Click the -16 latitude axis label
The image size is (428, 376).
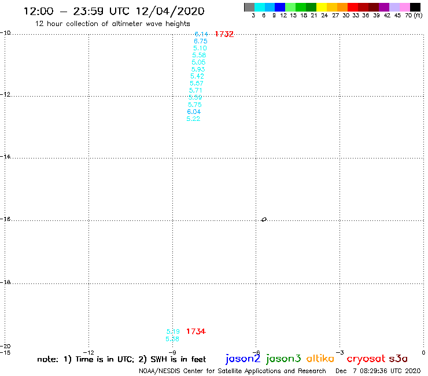tap(5, 219)
